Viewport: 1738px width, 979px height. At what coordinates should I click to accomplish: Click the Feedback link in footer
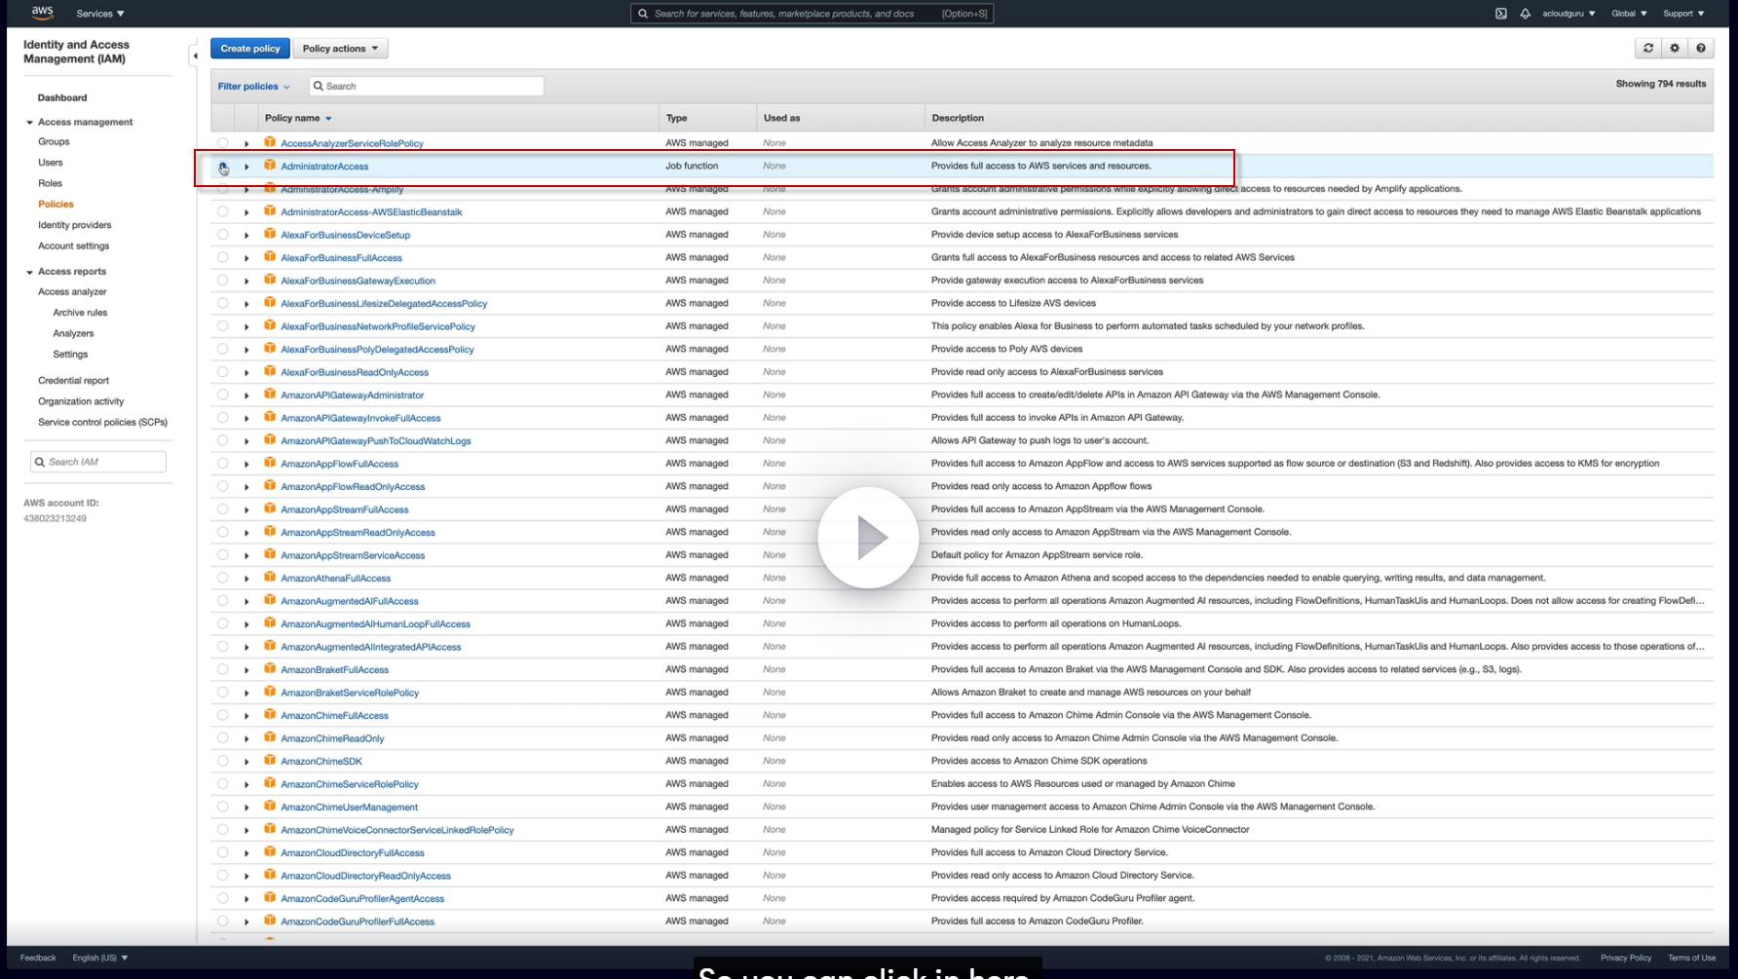coord(38,958)
